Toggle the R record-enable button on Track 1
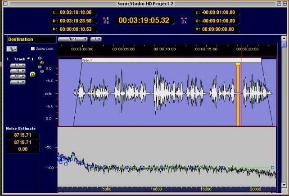This screenshot has height=196, width=289. point(40,58)
